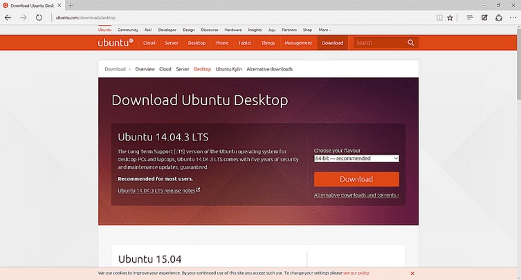Image resolution: width=521 pixels, height=280 pixels.
Task: Close the Download Ubuntu Desktop tab
Action: click(59, 6)
